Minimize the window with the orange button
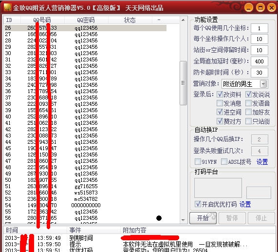This screenshot has height=252, width=278. (249, 8)
